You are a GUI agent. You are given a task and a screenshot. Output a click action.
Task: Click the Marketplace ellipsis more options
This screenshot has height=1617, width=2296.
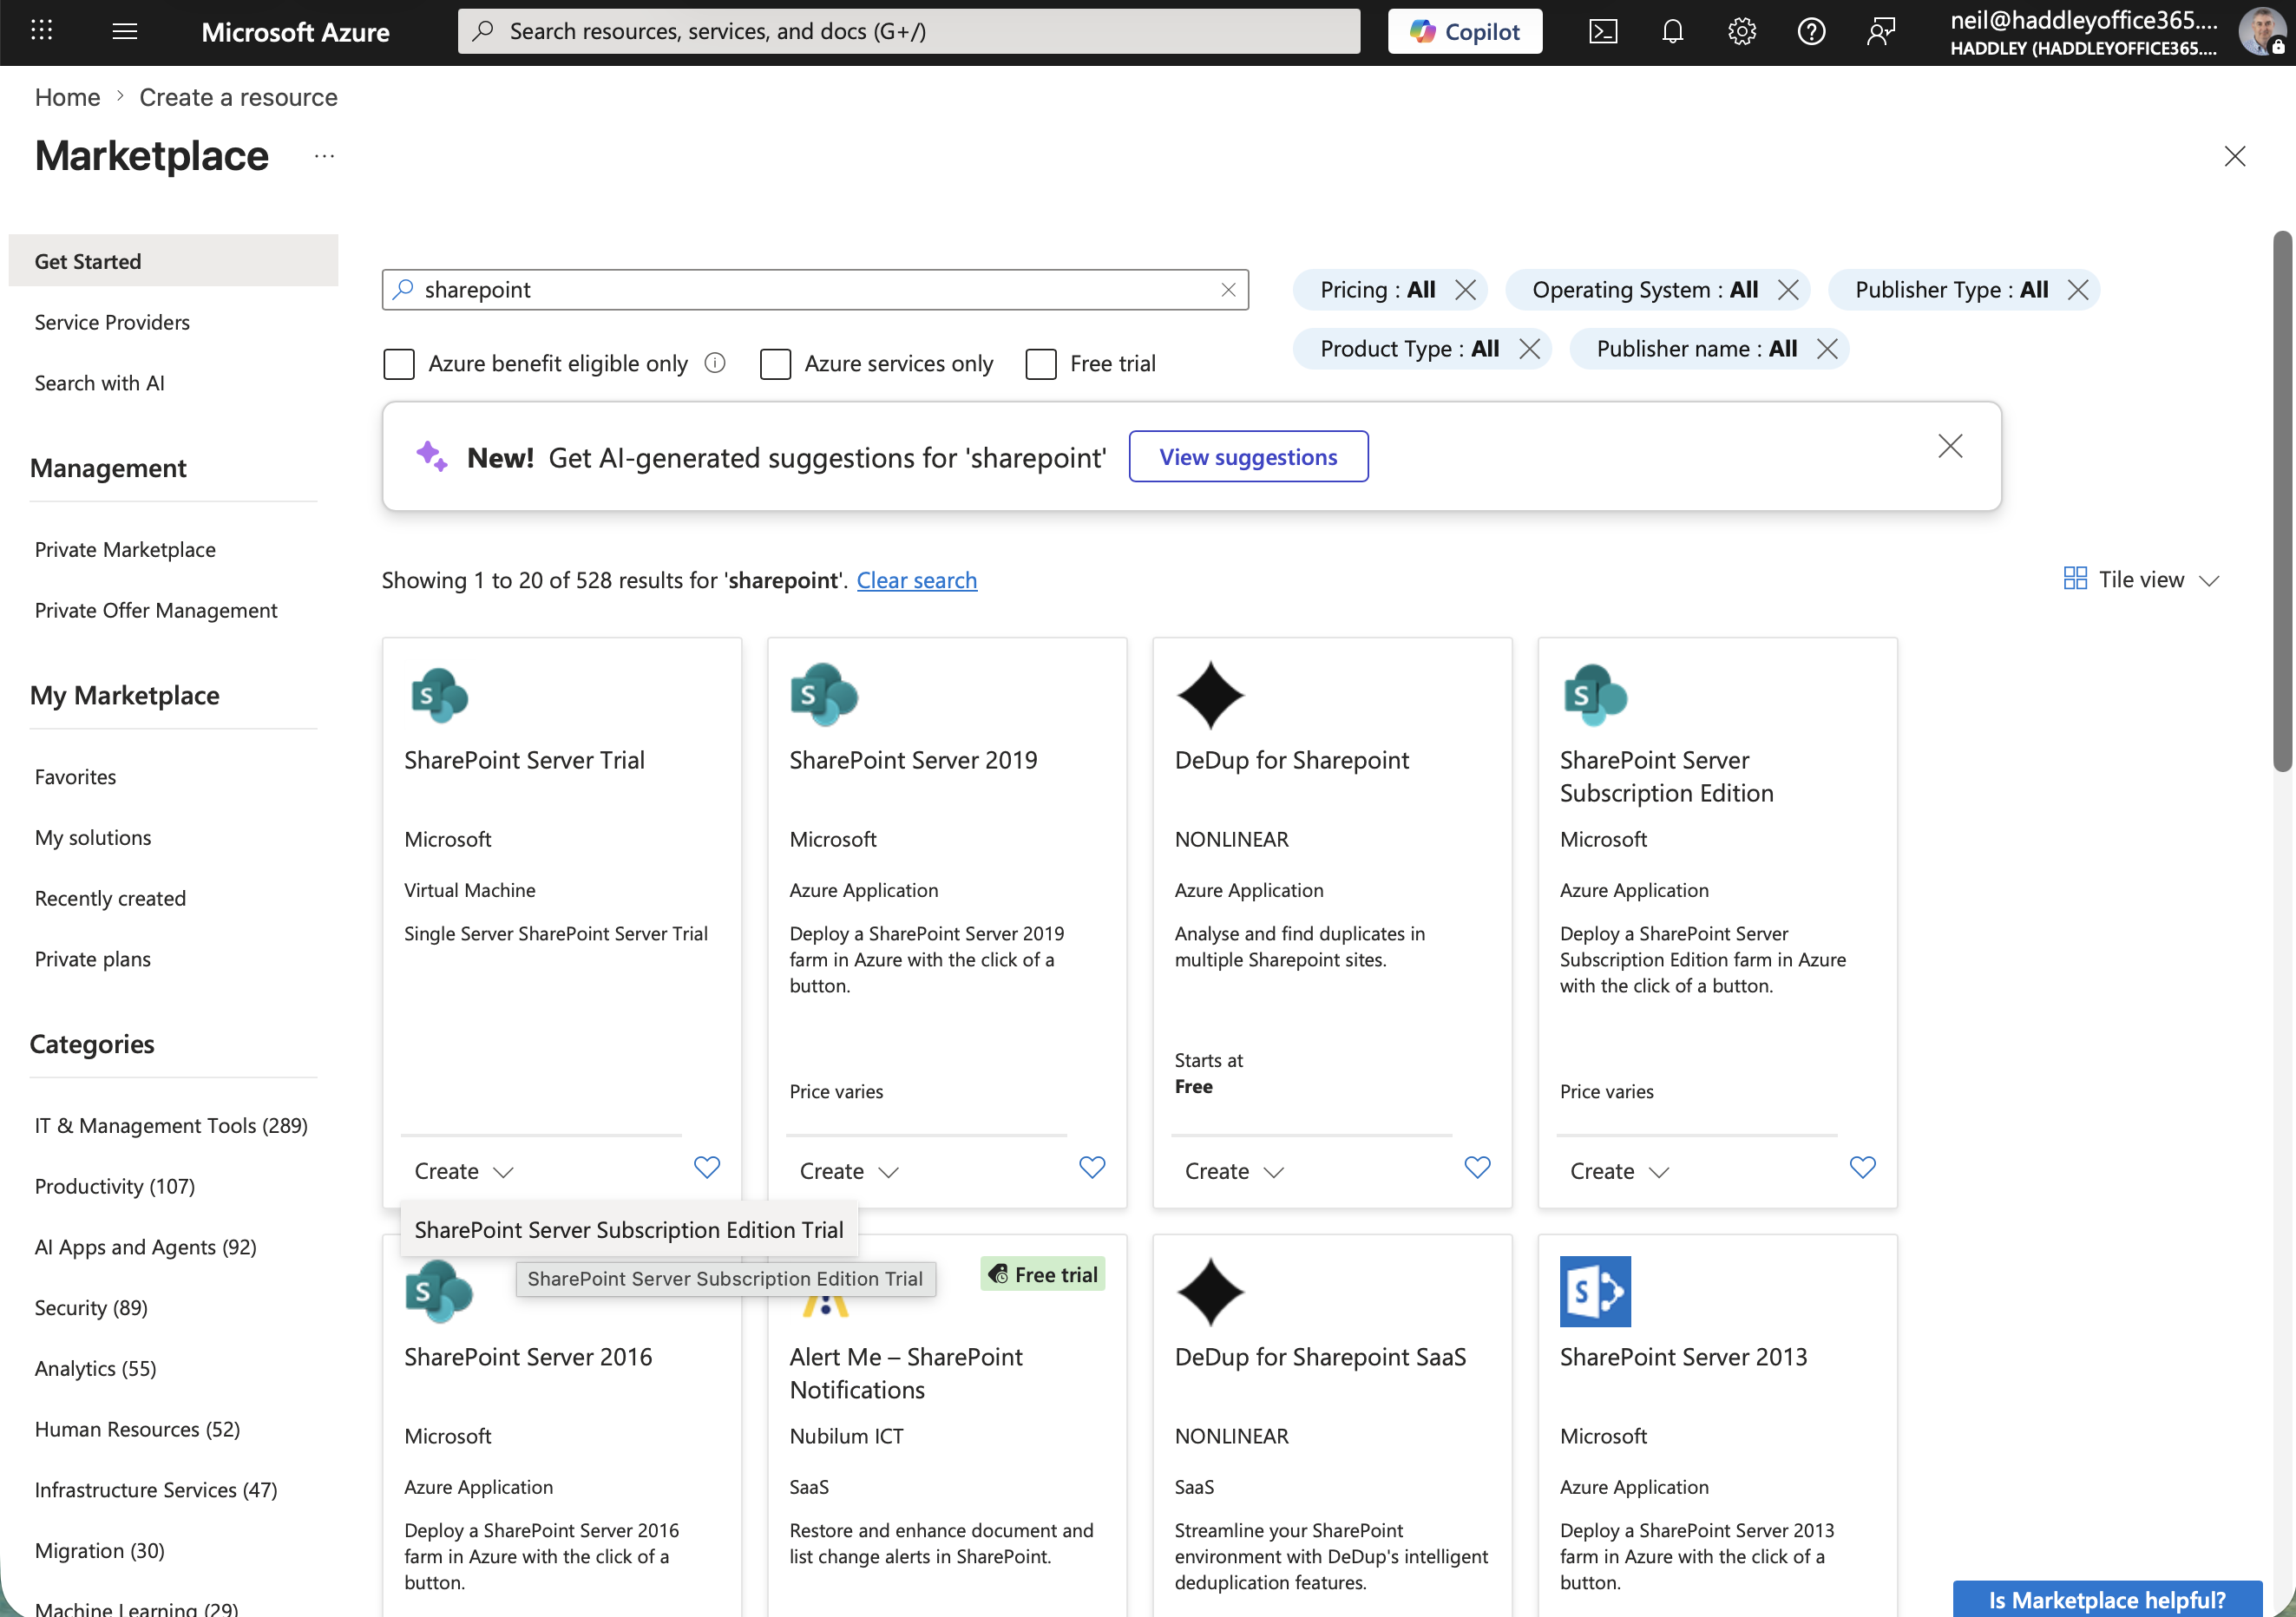click(x=324, y=156)
